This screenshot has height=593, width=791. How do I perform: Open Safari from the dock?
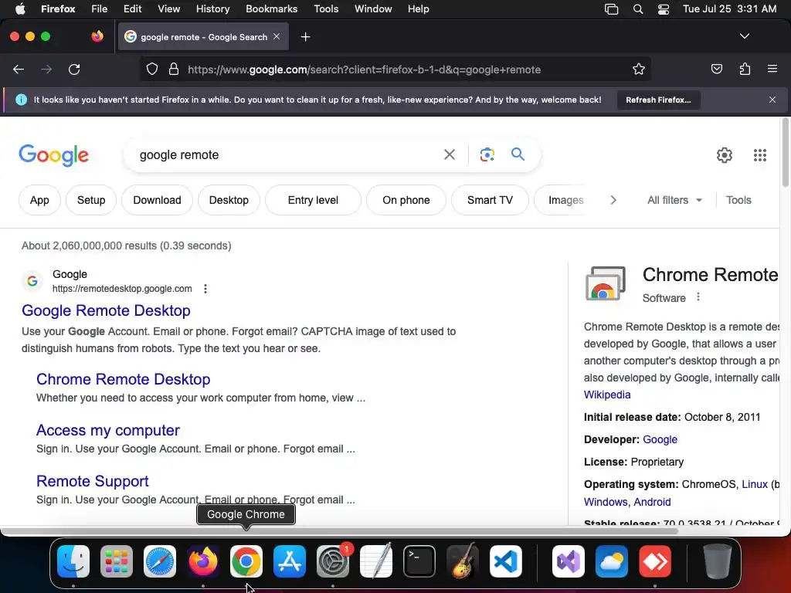tap(160, 561)
